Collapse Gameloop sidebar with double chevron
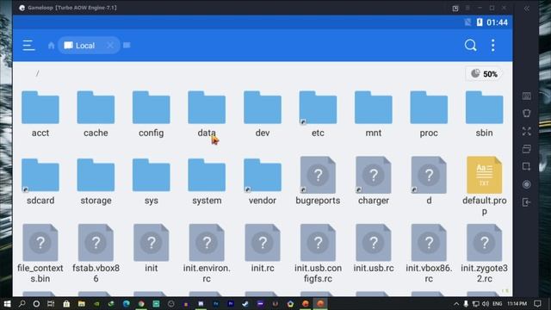 526,9
